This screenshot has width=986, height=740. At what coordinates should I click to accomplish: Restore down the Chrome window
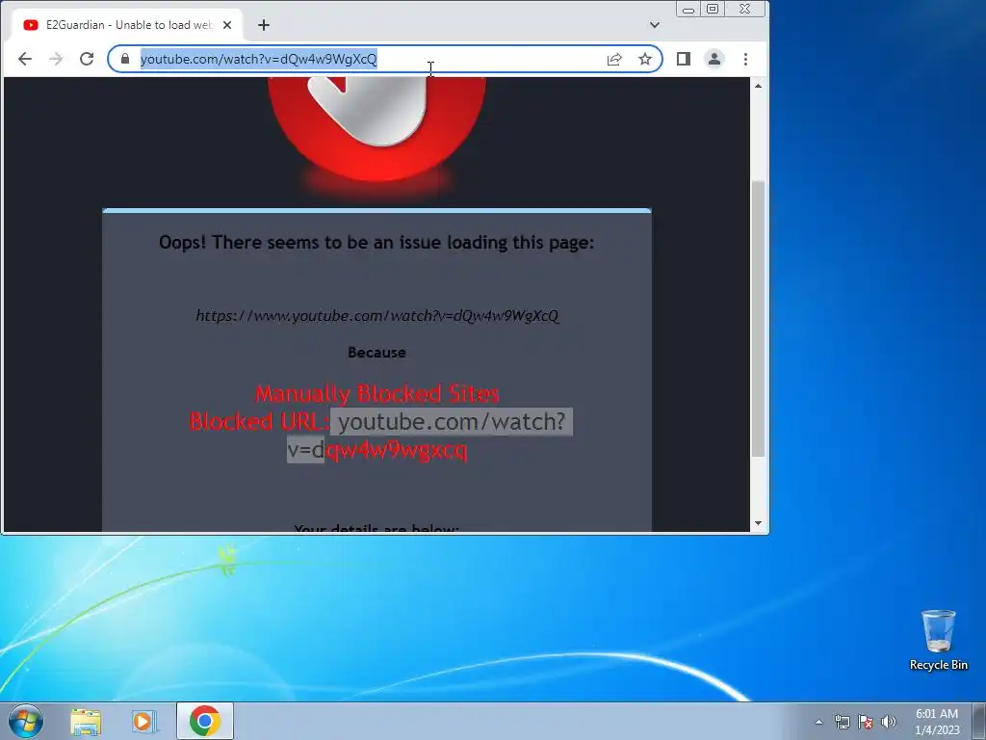713,9
